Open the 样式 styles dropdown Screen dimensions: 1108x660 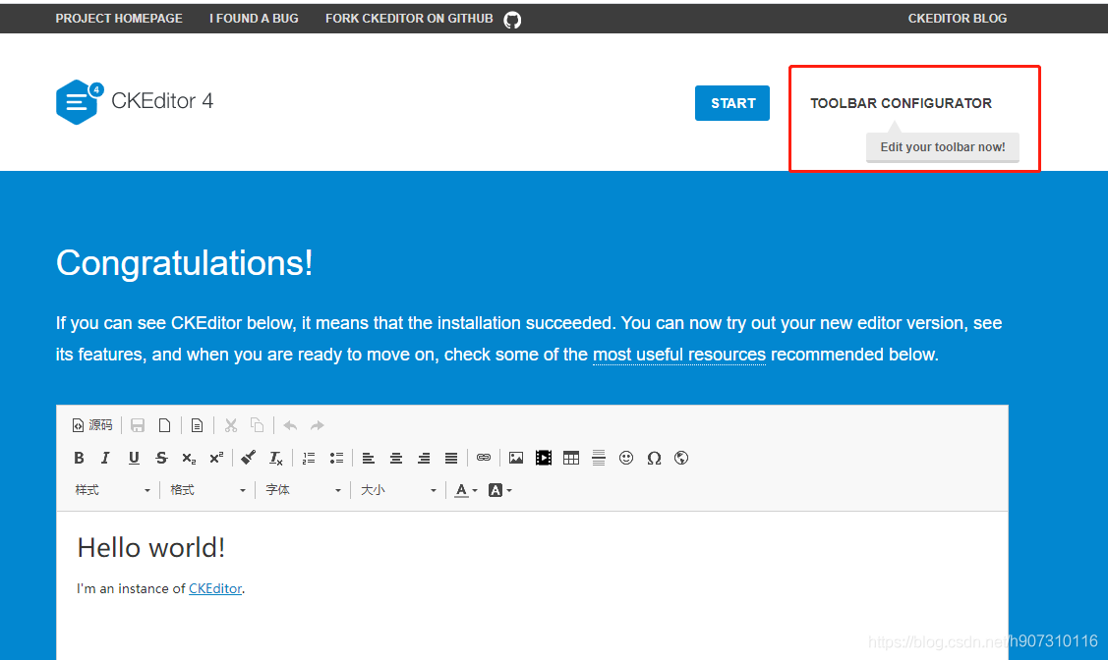point(112,490)
